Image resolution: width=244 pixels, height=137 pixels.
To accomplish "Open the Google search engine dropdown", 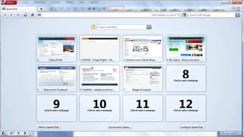I will coord(185,15).
